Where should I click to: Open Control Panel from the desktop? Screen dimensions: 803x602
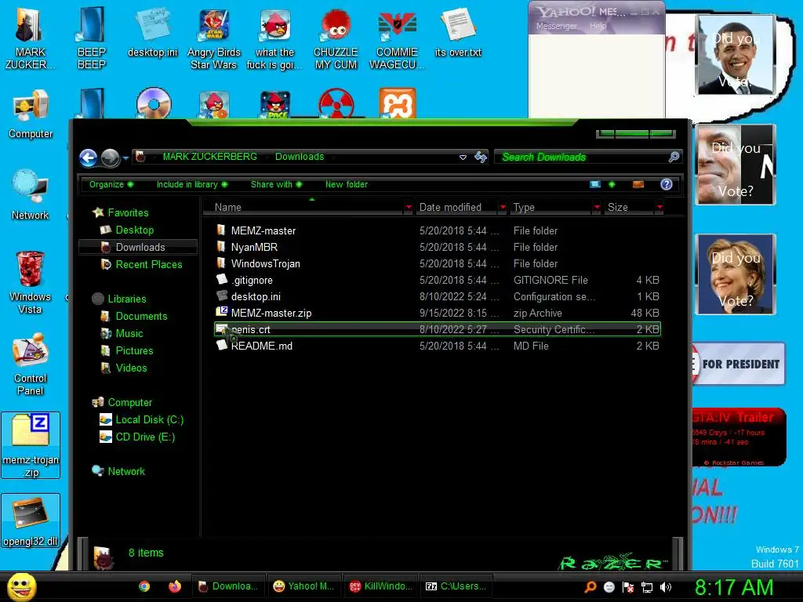pyautogui.click(x=31, y=364)
